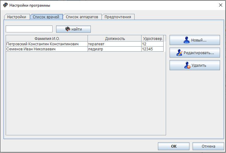Click the blue person icon for new doctor

(187, 40)
